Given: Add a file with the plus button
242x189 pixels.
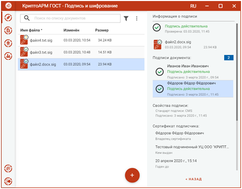Looking at the screenshot, I should pos(132,175).
